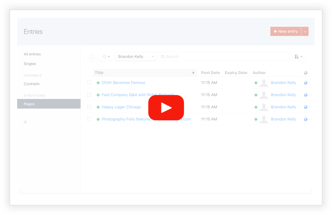Sort entries by the Title column

click(145, 73)
